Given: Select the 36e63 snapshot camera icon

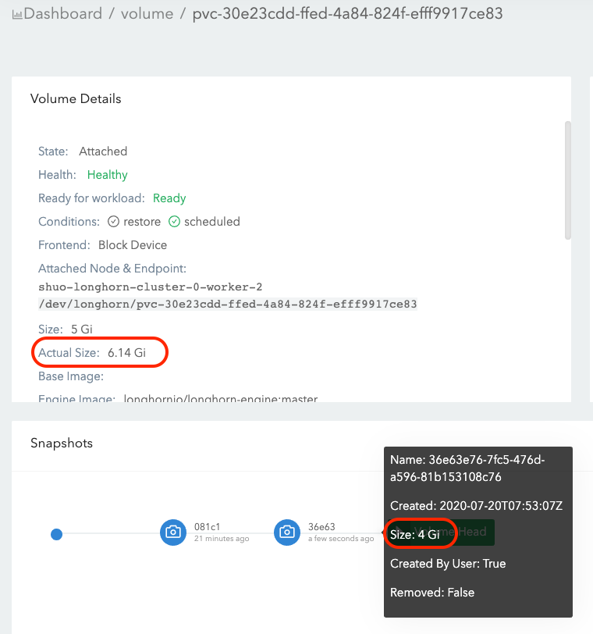Looking at the screenshot, I should pos(287,532).
